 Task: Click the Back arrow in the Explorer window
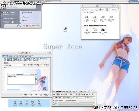(84, 9)
